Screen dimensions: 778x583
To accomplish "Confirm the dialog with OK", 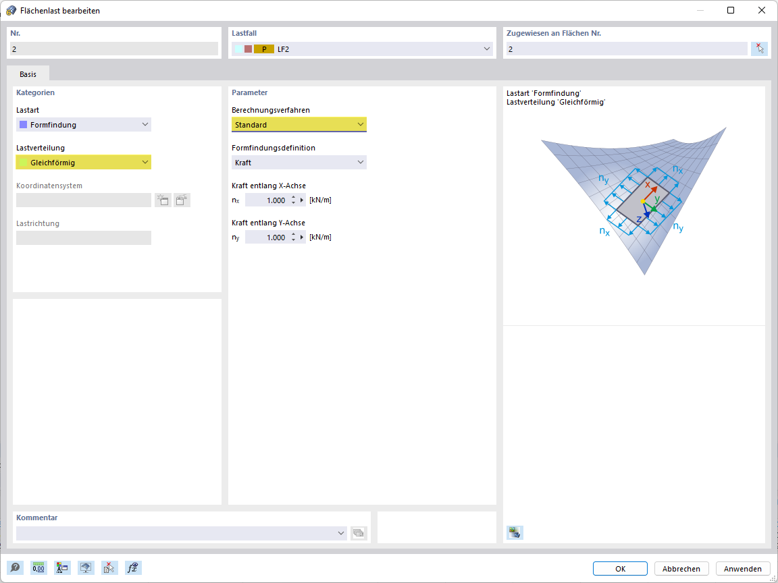I will (x=619, y=568).
